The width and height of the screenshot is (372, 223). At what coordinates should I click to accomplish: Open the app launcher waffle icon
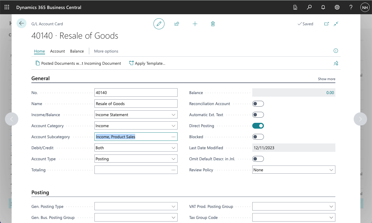click(7, 7)
